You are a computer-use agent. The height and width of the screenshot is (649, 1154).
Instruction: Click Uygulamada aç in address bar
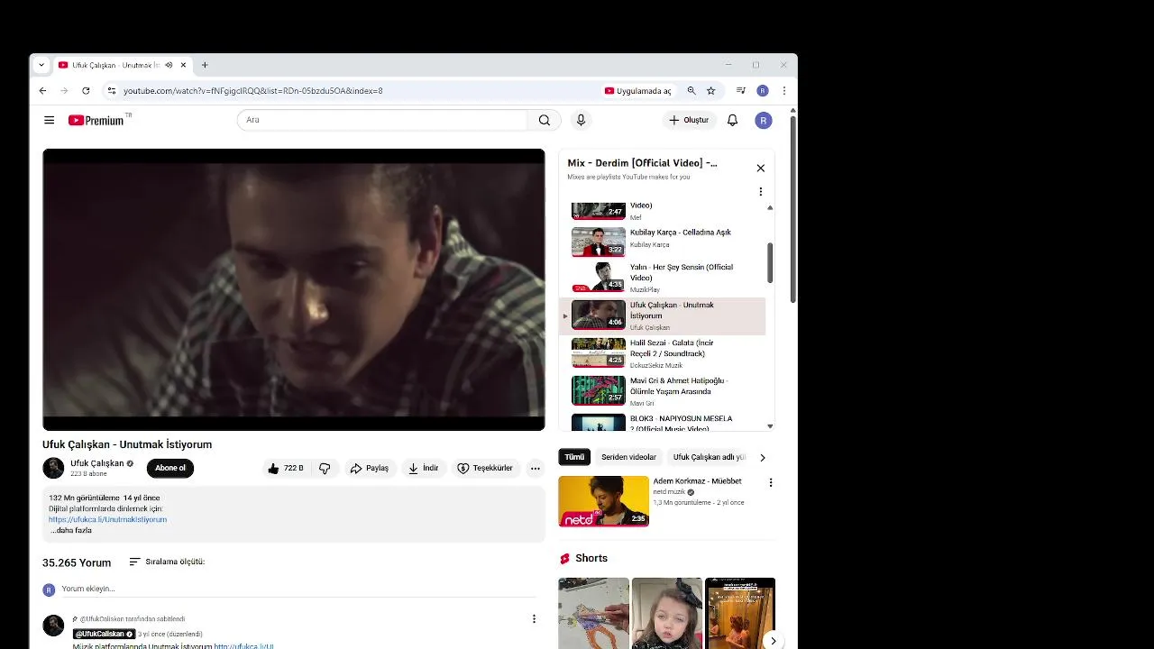coord(638,91)
